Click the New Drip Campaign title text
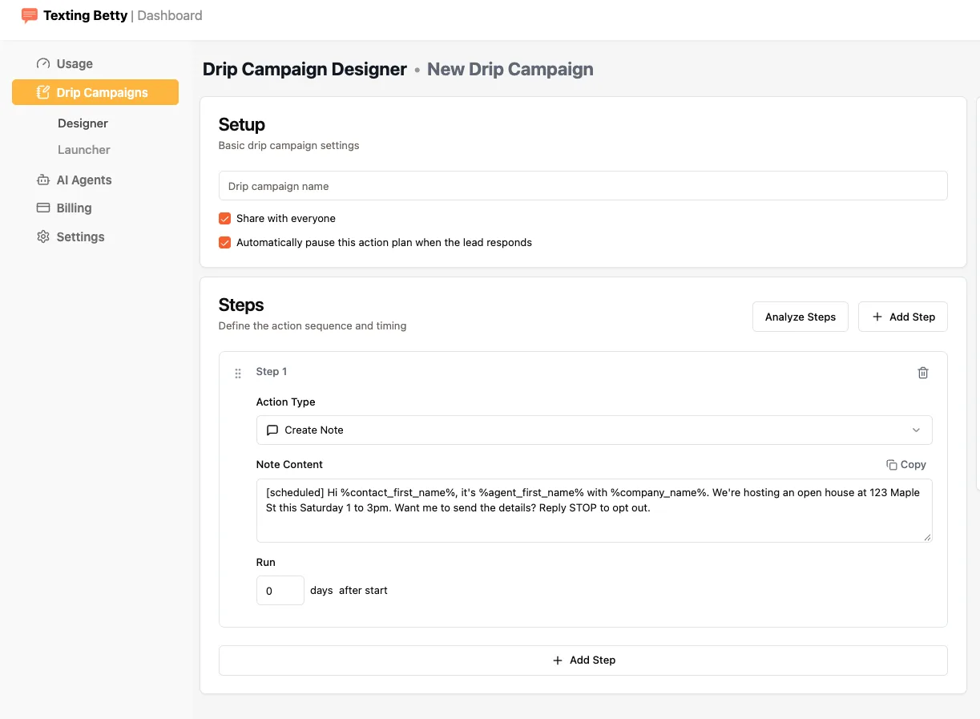 coord(510,69)
